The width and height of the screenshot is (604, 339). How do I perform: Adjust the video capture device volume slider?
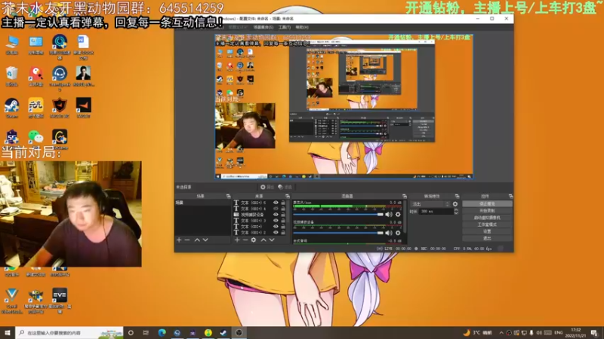338,233
